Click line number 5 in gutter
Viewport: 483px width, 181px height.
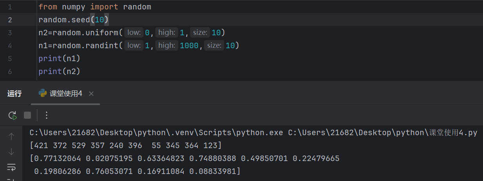[x=9, y=58]
